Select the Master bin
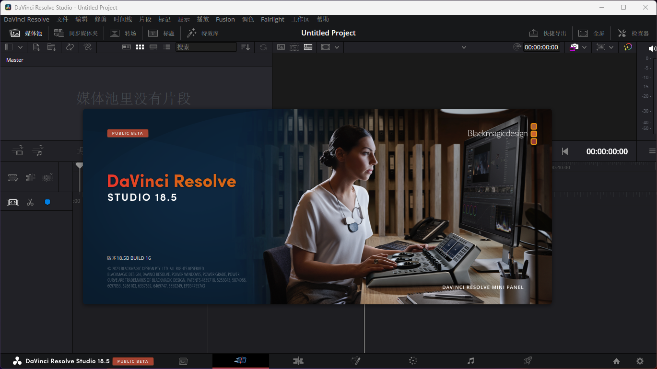 click(x=15, y=60)
